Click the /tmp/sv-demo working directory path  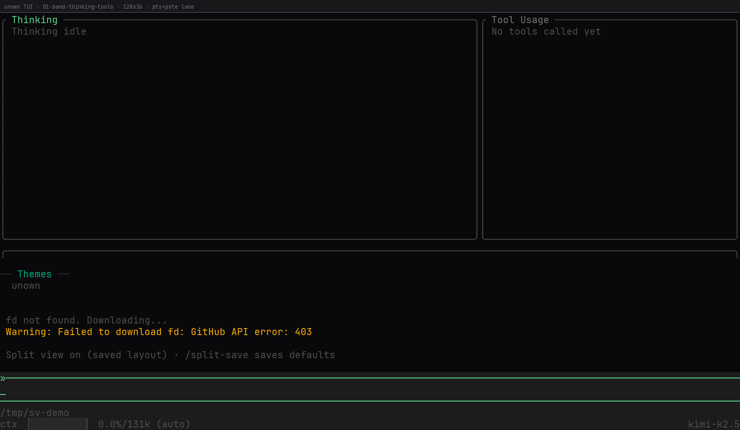pos(35,413)
